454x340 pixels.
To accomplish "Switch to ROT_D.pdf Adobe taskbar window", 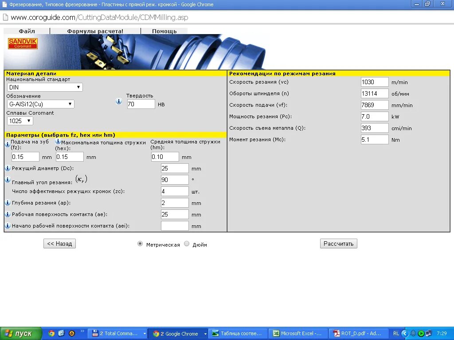I will tap(358, 334).
